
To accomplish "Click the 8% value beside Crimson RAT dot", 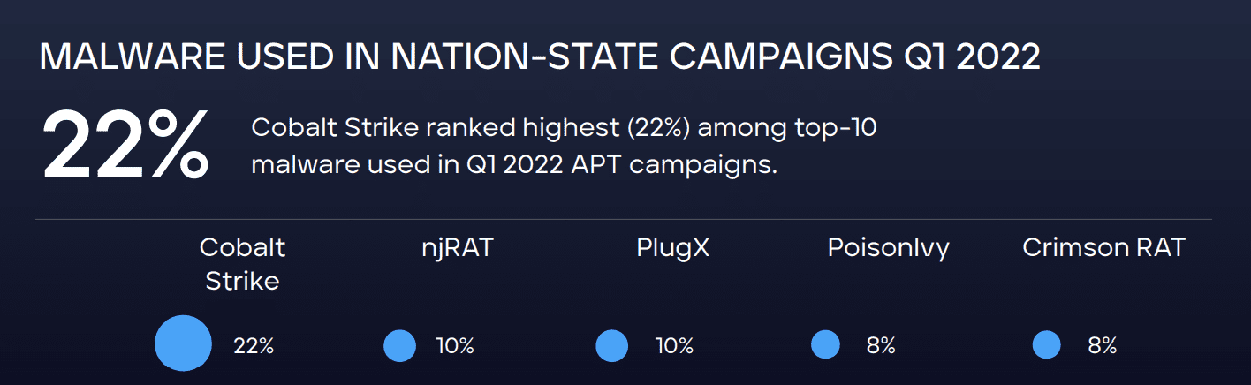I will point(1102,346).
